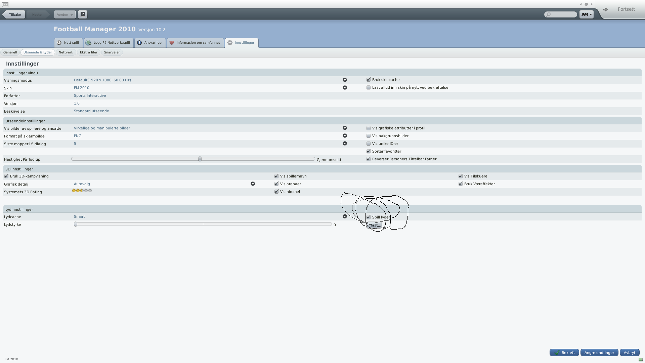This screenshot has height=363, width=645.
Task: Uncheck Bruk skincache option
Action: pyautogui.click(x=369, y=80)
